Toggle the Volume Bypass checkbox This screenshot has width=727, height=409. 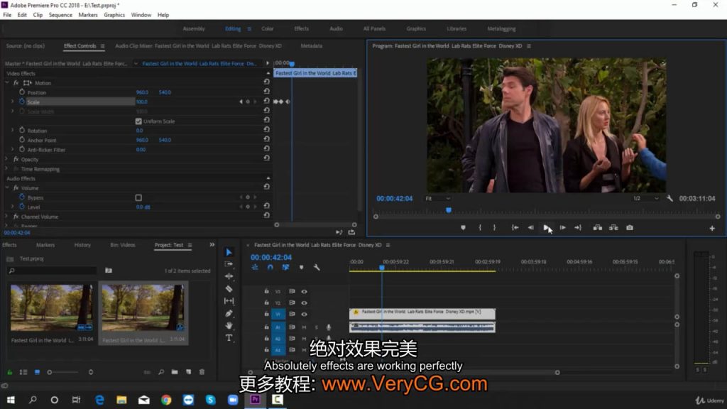pyautogui.click(x=138, y=197)
